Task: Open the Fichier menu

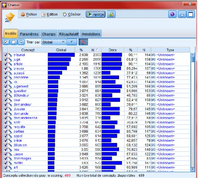Action: coord(29,14)
